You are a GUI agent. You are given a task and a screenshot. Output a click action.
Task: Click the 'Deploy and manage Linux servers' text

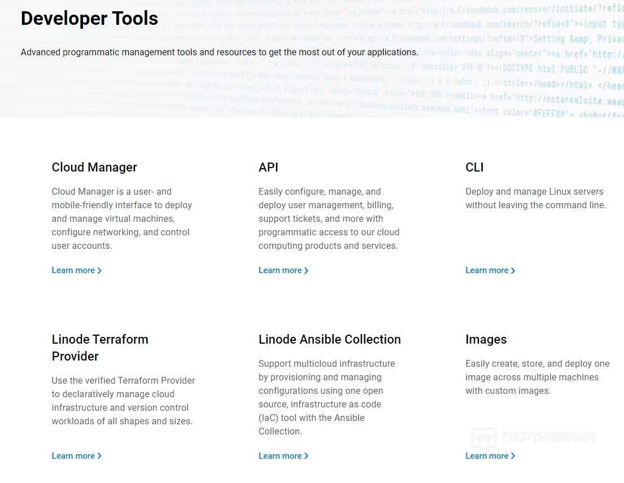click(x=536, y=199)
